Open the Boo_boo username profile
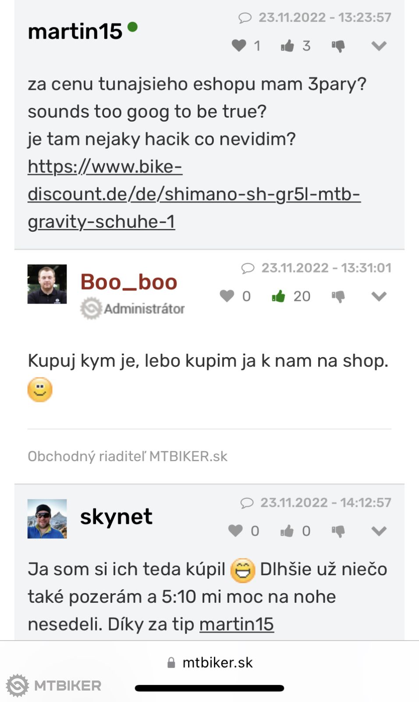Screen dimensions: 419x702 pos(128,282)
